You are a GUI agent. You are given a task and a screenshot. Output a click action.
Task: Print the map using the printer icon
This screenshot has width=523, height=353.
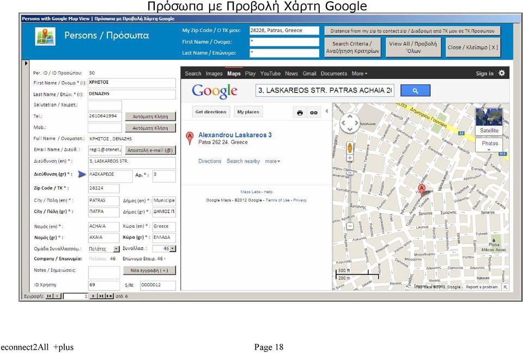click(x=300, y=113)
